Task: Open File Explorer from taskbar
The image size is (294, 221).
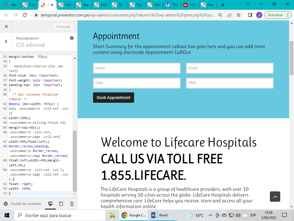Action: [x=112, y=215]
